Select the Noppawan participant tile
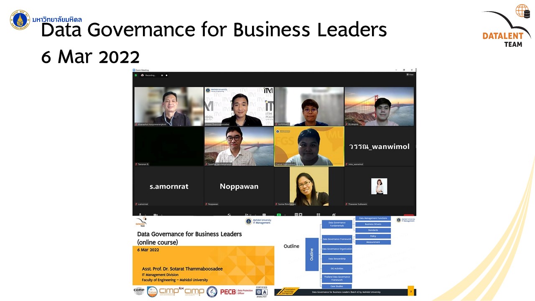The height and width of the screenshot is (301, 535). 239,186
